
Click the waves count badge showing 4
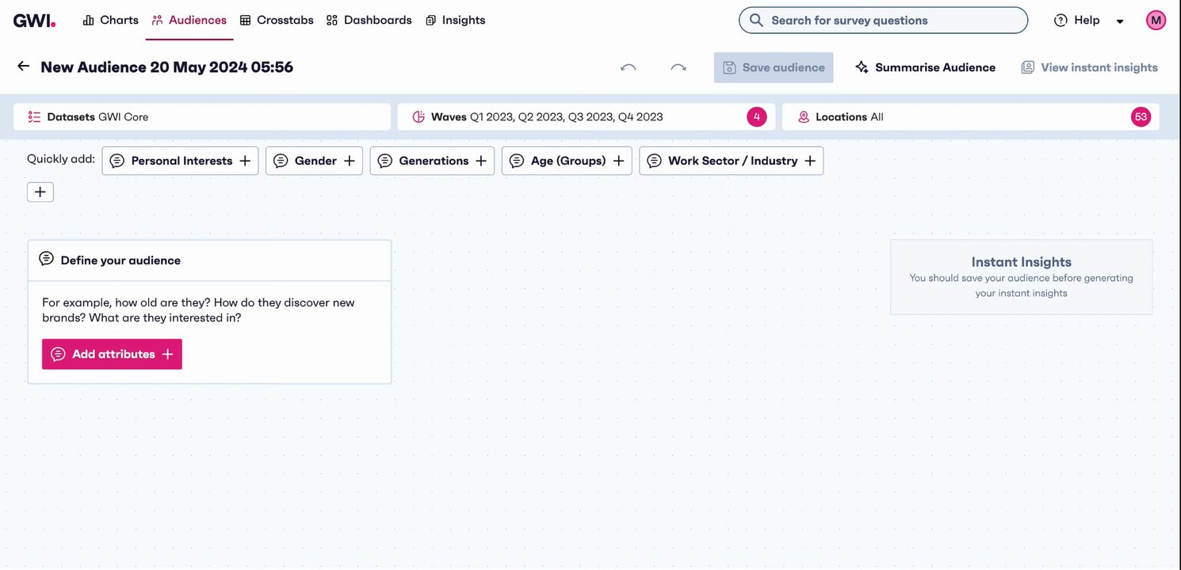756,117
